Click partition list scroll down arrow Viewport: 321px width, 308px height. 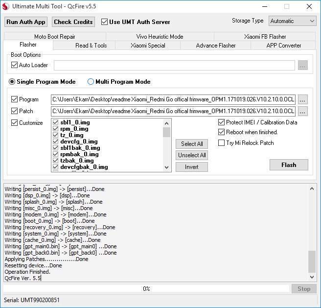167,167
